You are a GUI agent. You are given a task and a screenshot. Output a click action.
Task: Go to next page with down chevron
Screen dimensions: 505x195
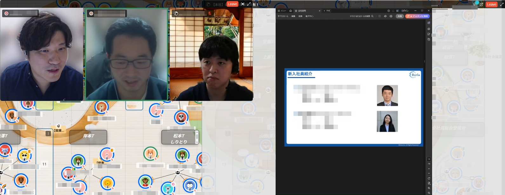click(x=429, y=173)
